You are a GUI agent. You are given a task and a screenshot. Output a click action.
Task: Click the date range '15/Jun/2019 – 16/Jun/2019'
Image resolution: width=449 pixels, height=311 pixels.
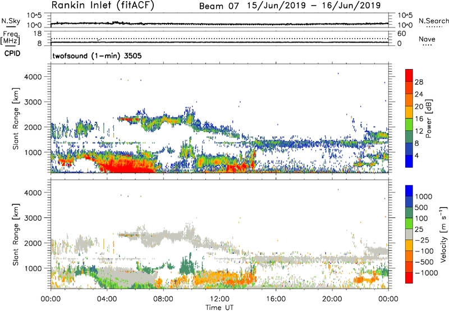(314, 6)
